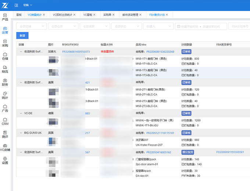The image size is (250, 191).
Task: Click the 品名/sku column header
Action: [x=141, y=44]
